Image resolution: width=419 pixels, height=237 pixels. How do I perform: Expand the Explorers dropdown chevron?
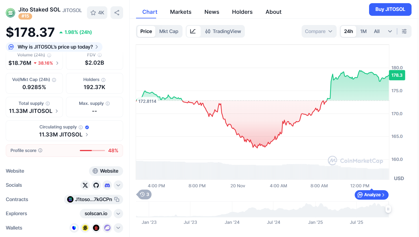tap(118, 213)
